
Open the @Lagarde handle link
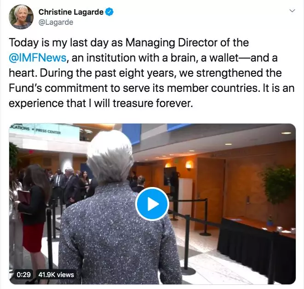56,22
